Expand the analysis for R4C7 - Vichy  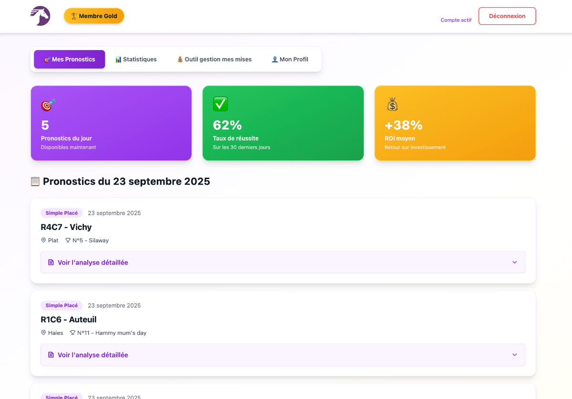(x=283, y=262)
